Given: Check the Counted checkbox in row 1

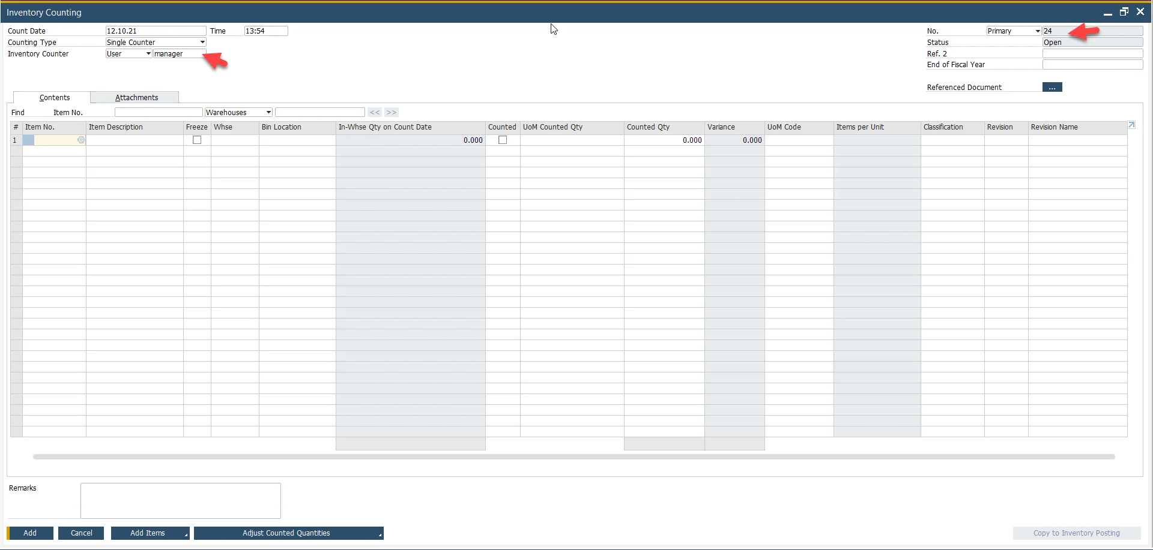Looking at the screenshot, I should click(x=503, y=140).
